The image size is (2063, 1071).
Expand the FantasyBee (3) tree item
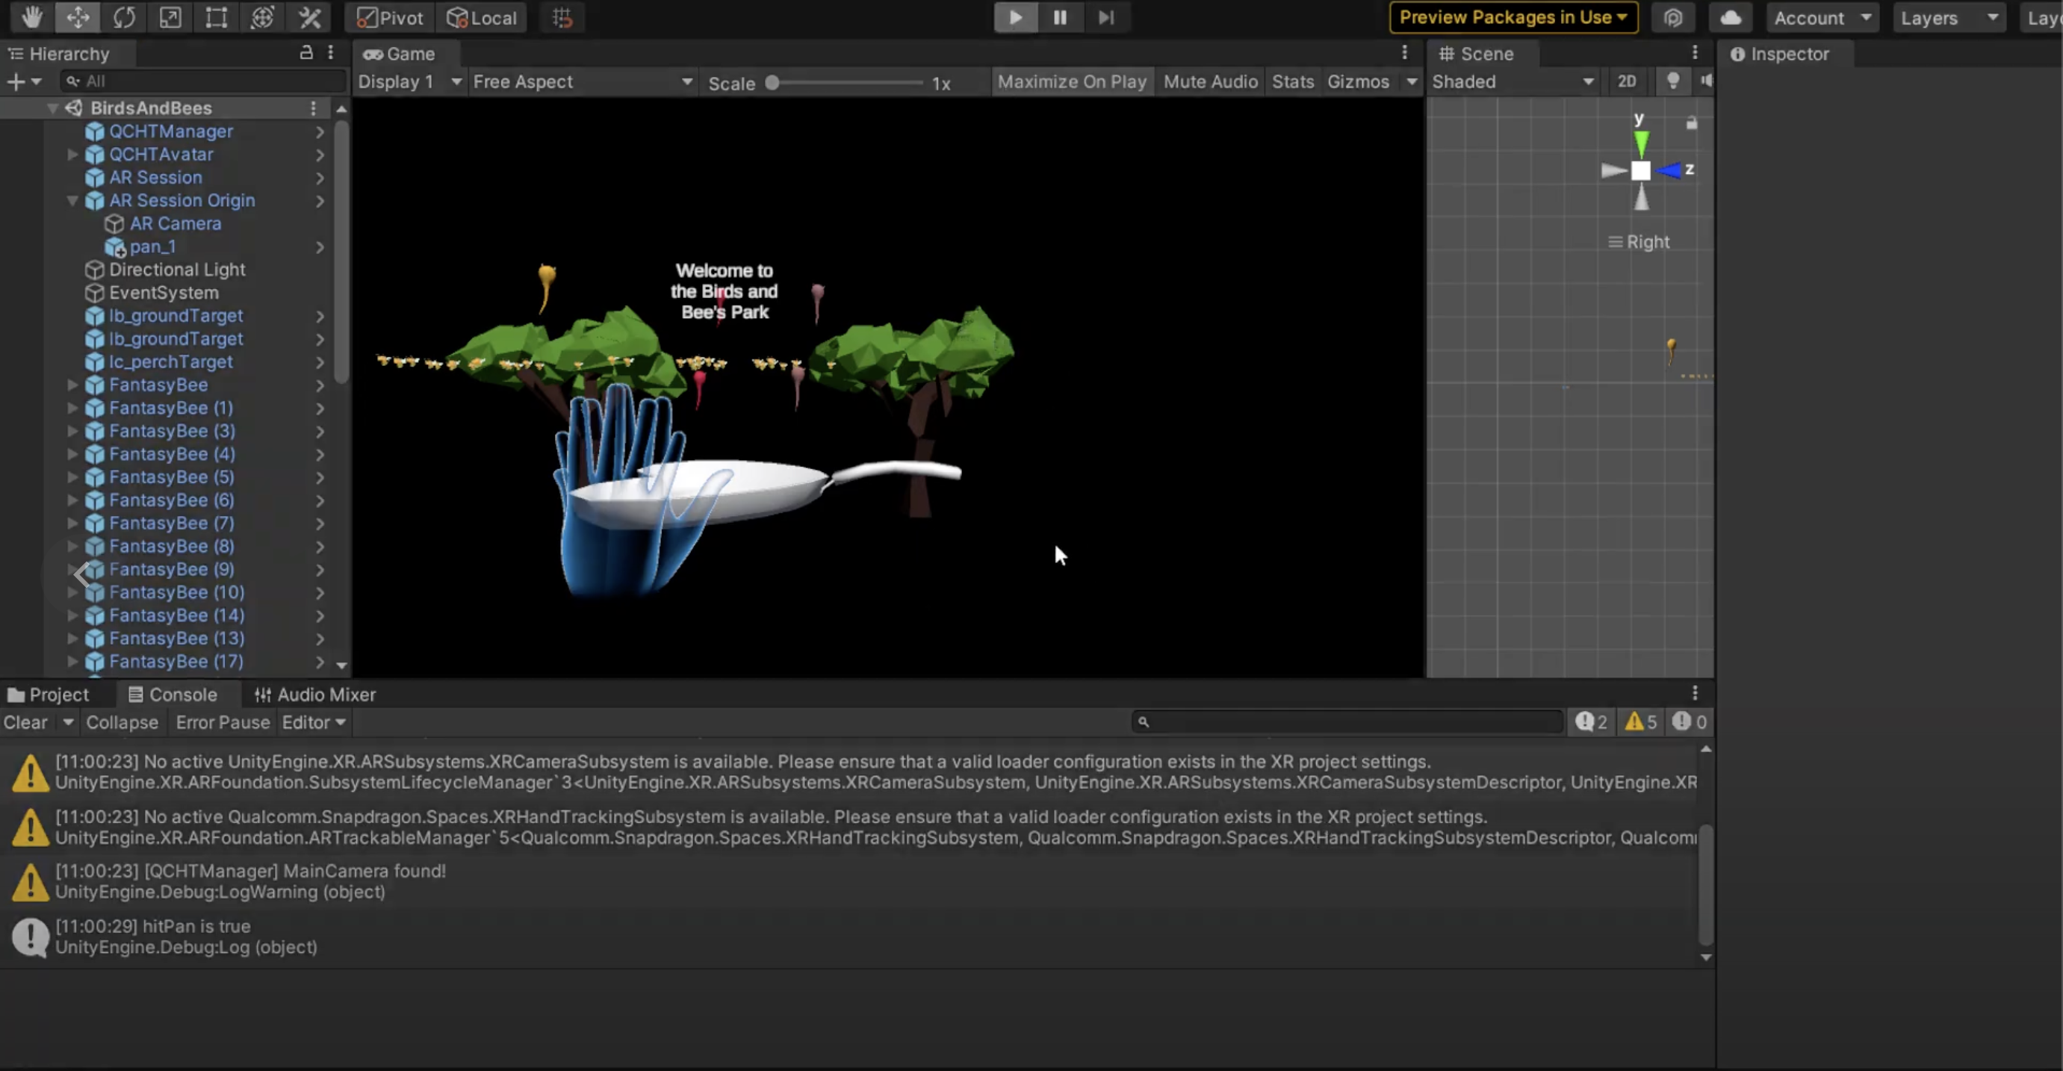coord(72,431)
